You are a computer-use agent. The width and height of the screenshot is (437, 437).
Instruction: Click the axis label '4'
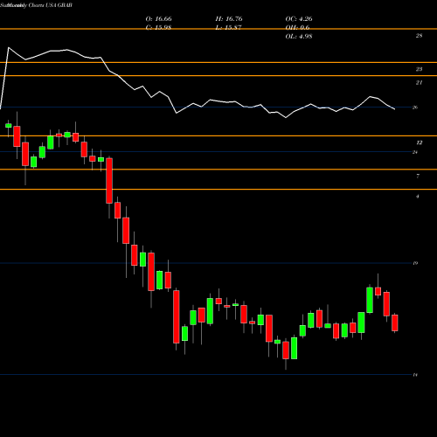[x=418, y=197]
